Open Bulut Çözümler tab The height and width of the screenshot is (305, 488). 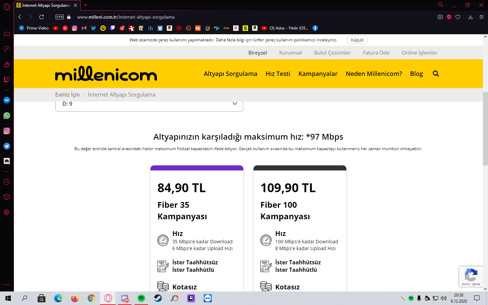[x=332, y=53]
